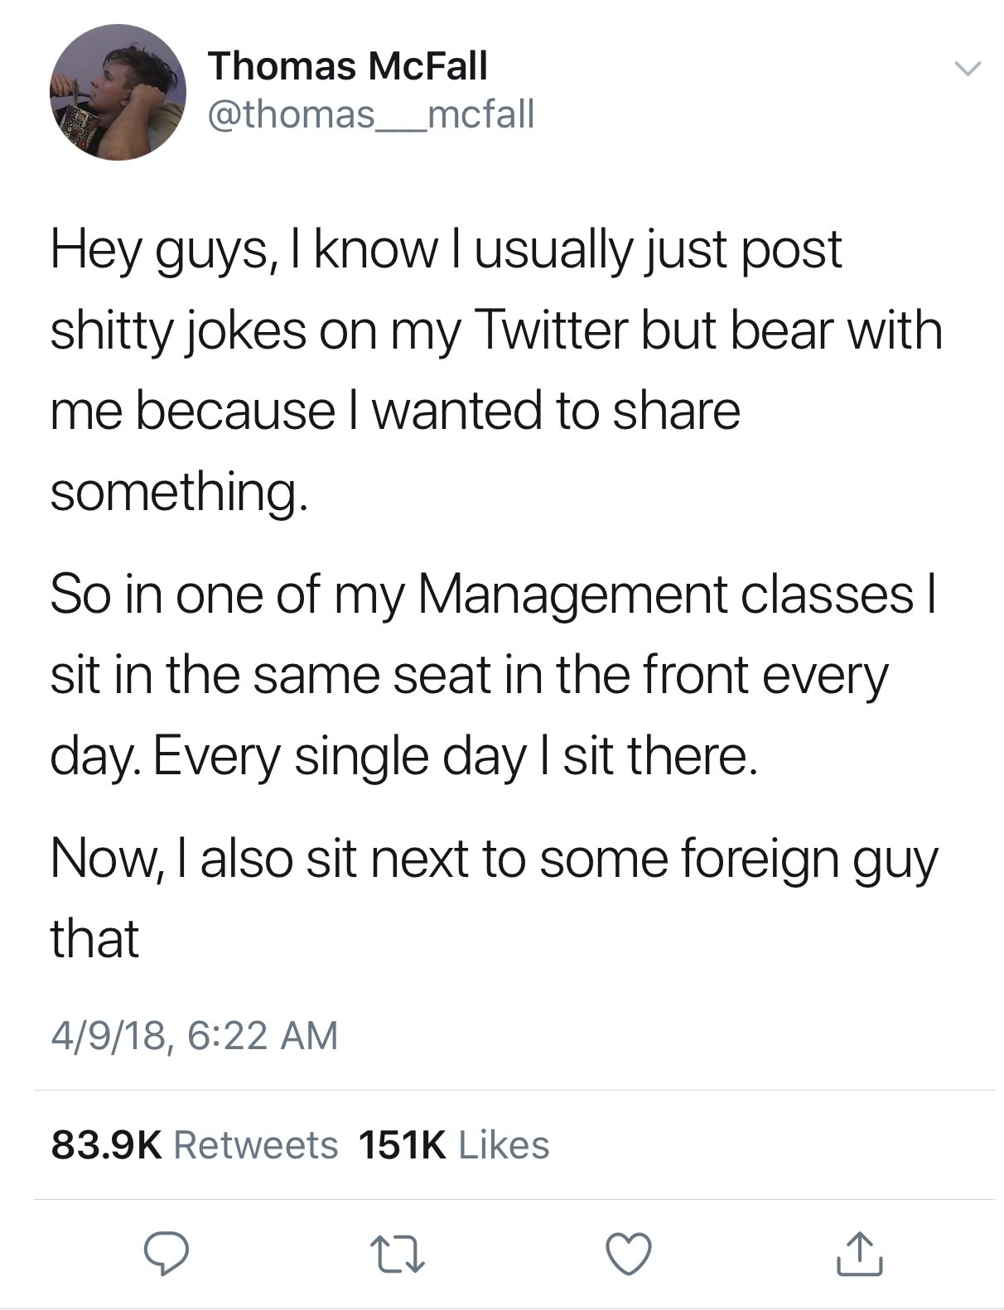
Task: View the 83.9K Retweets list
Action: (x=195, y=1145)
